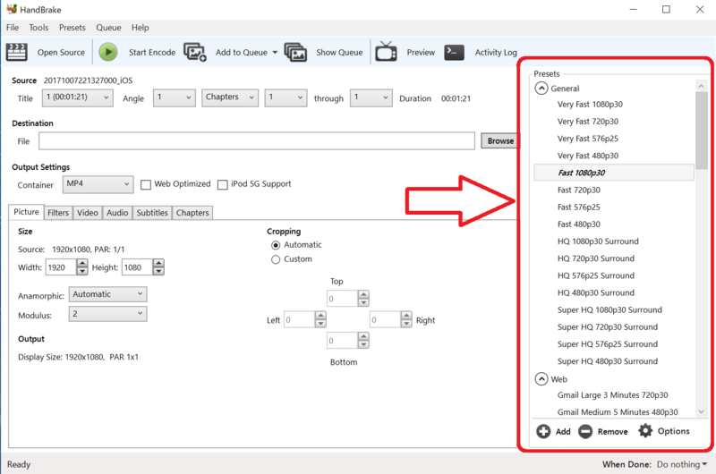Click the Open Source label

(61, 53)
